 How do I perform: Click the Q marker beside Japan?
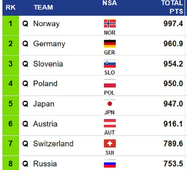(x=25, y=104)
